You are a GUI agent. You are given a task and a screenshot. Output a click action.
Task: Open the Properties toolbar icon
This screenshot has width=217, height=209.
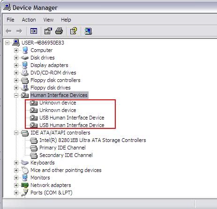tap(48, 31)
